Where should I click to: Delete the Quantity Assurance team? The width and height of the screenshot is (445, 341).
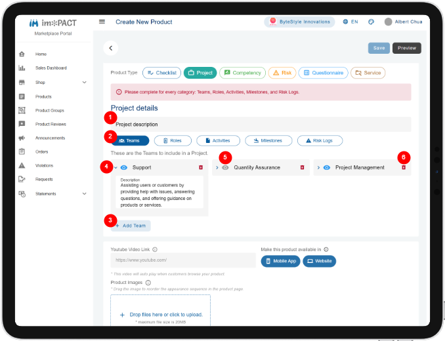pos(302,167)
